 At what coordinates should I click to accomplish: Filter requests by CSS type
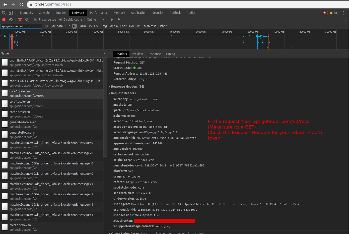97,26
